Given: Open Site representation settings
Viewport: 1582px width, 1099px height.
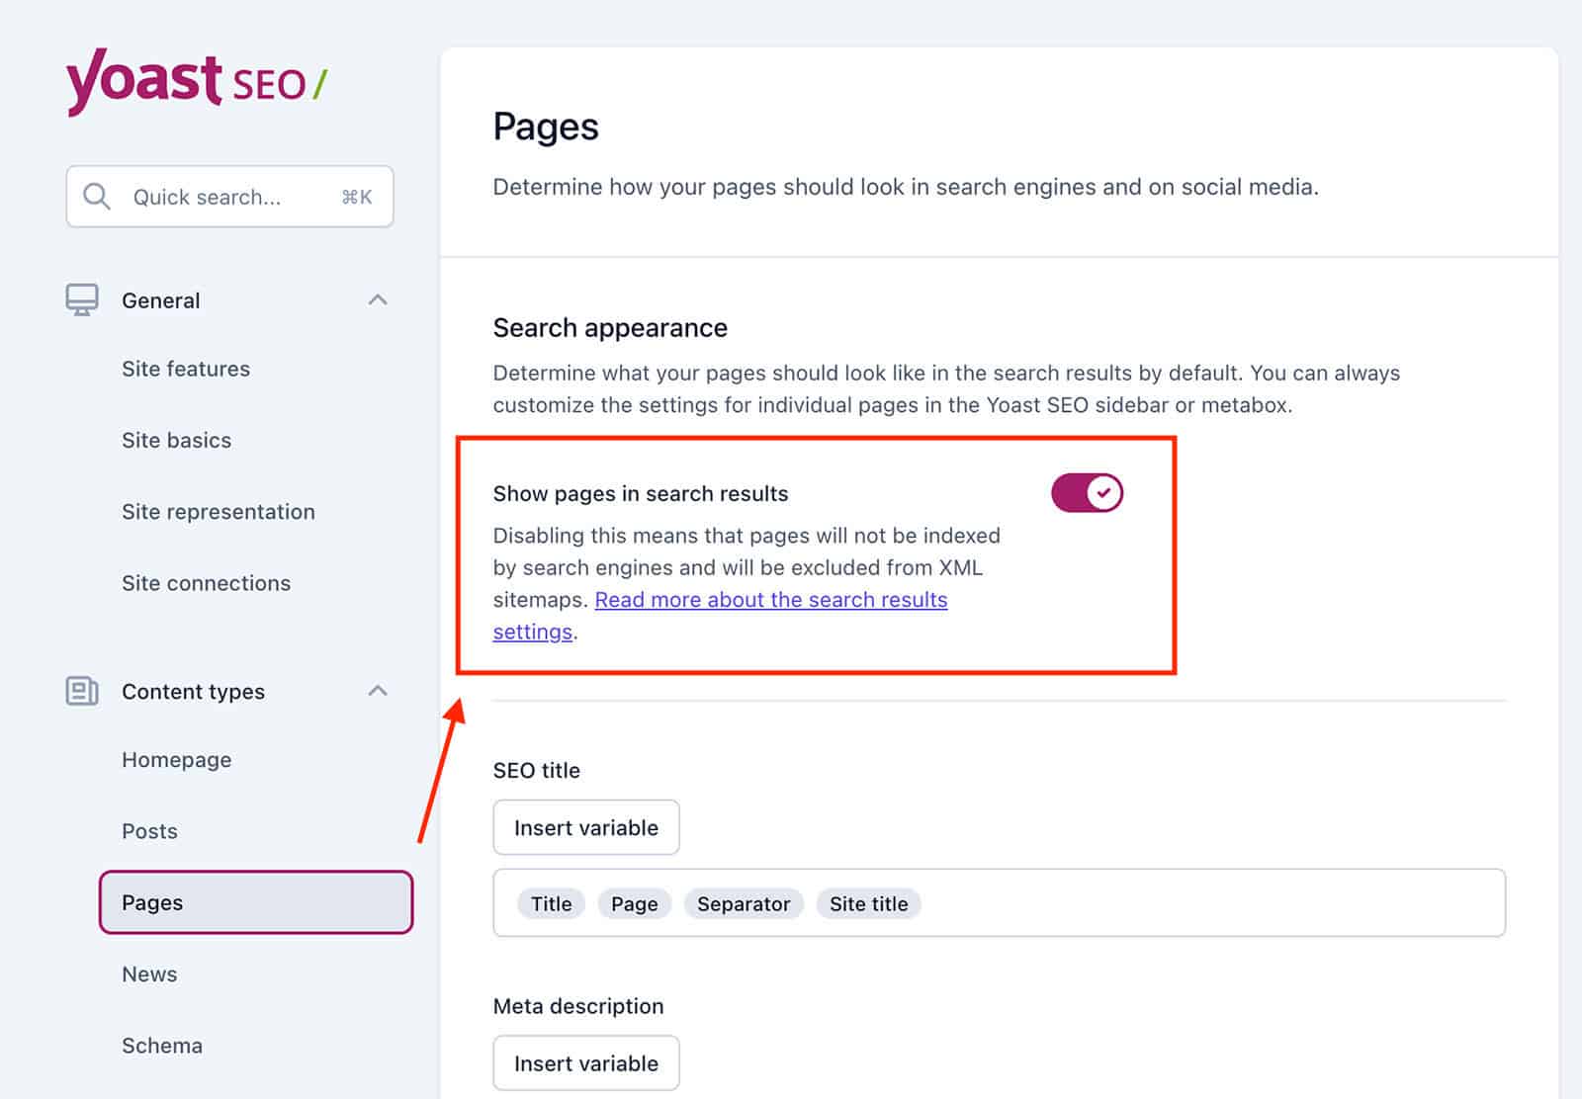Looking at the screenshot, I should (x=218, y=511).
